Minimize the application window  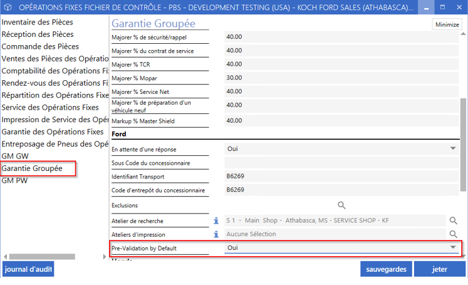point(426,7)
